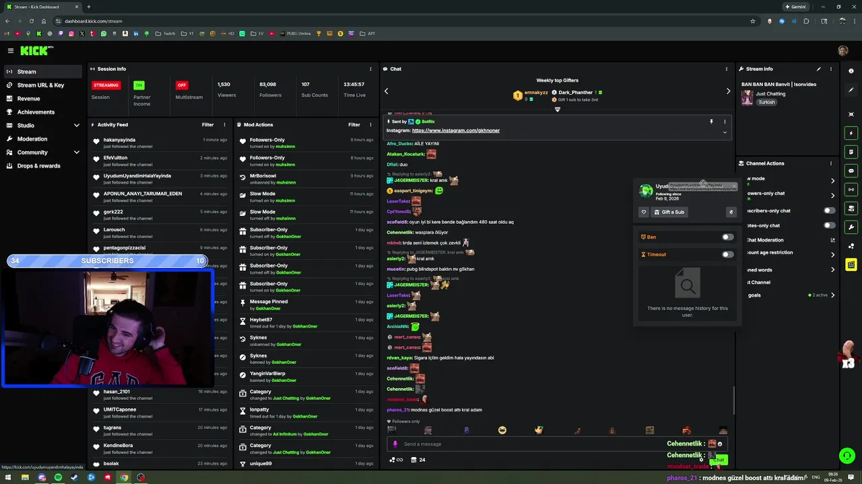The image size is (862, 484).
Task: Show previous top gifters with left arrow
Action: [387, 91]
